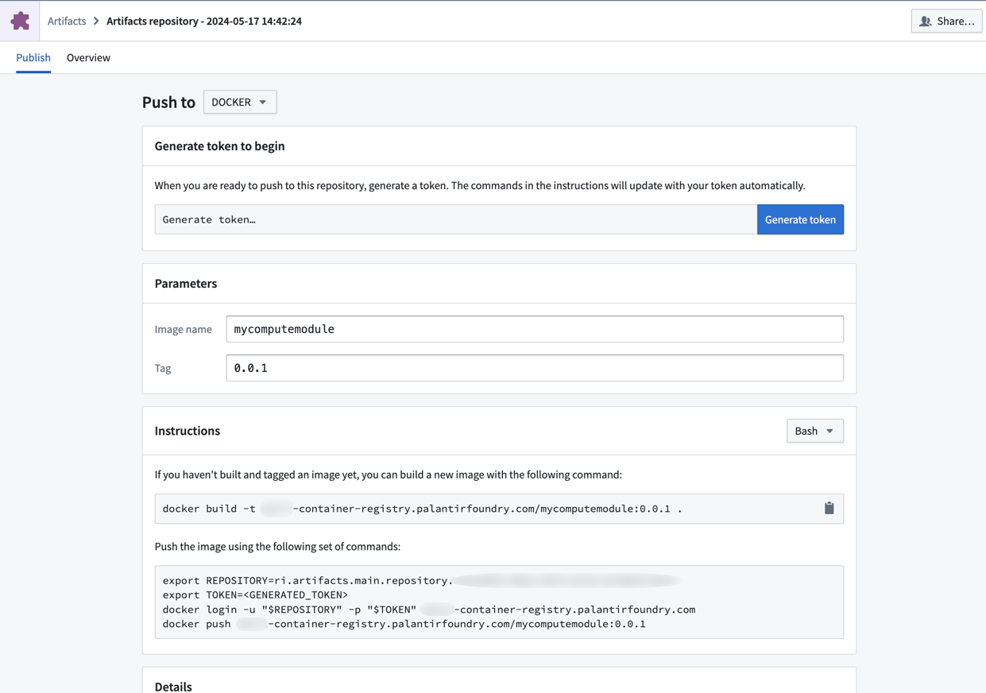Image resolution: width=986 pixels, height=693 pixels.
Task: Click the Generate token button
Action: (x=800, y=219)
